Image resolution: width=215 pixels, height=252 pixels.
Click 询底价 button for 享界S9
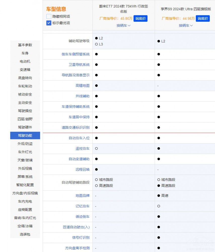point(203,18)
